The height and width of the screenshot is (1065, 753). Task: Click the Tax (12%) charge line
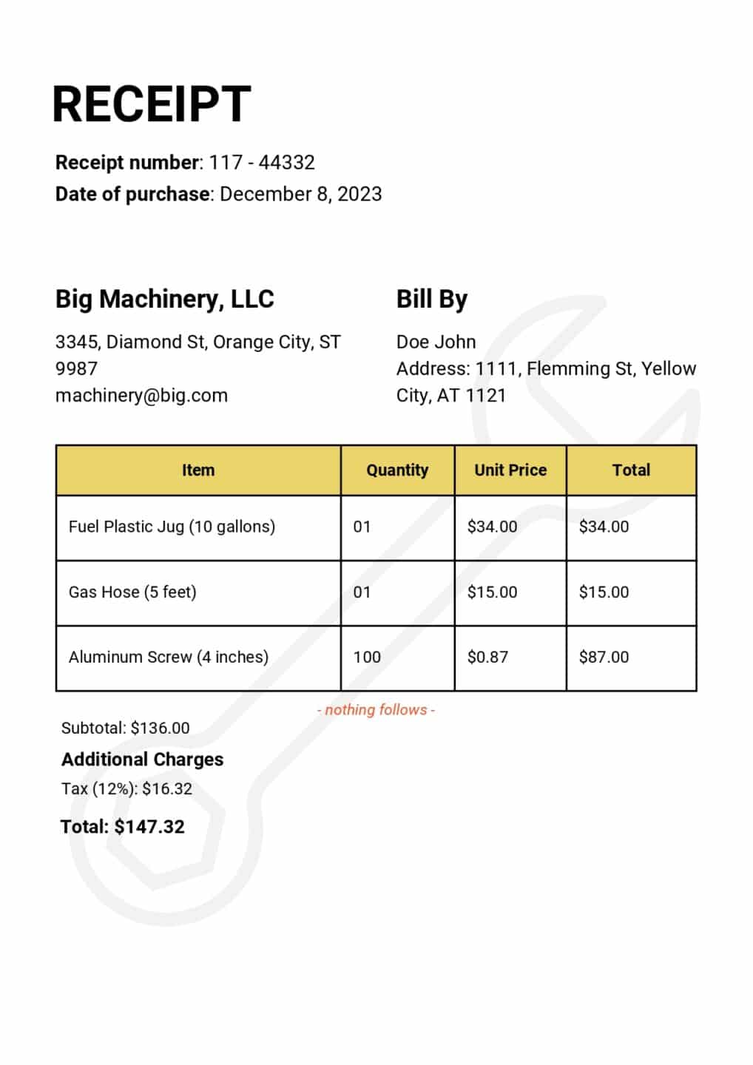(x=126, y=789)
